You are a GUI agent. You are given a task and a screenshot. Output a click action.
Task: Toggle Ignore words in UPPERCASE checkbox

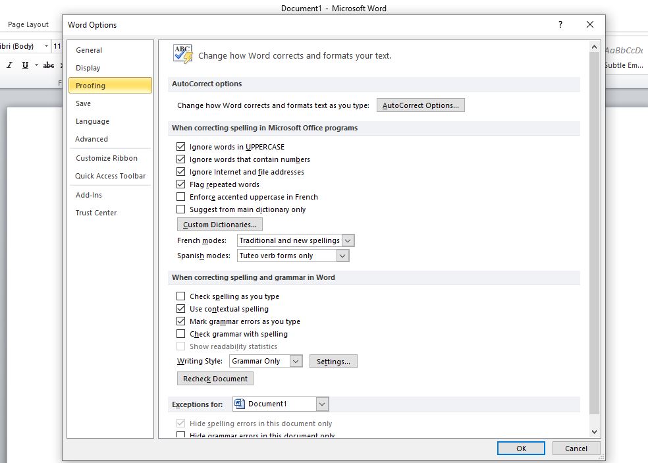pos(180,146)
